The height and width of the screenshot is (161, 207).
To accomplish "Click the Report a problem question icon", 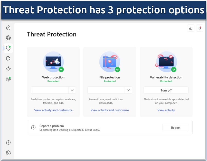I will click(x=33, y=127).
